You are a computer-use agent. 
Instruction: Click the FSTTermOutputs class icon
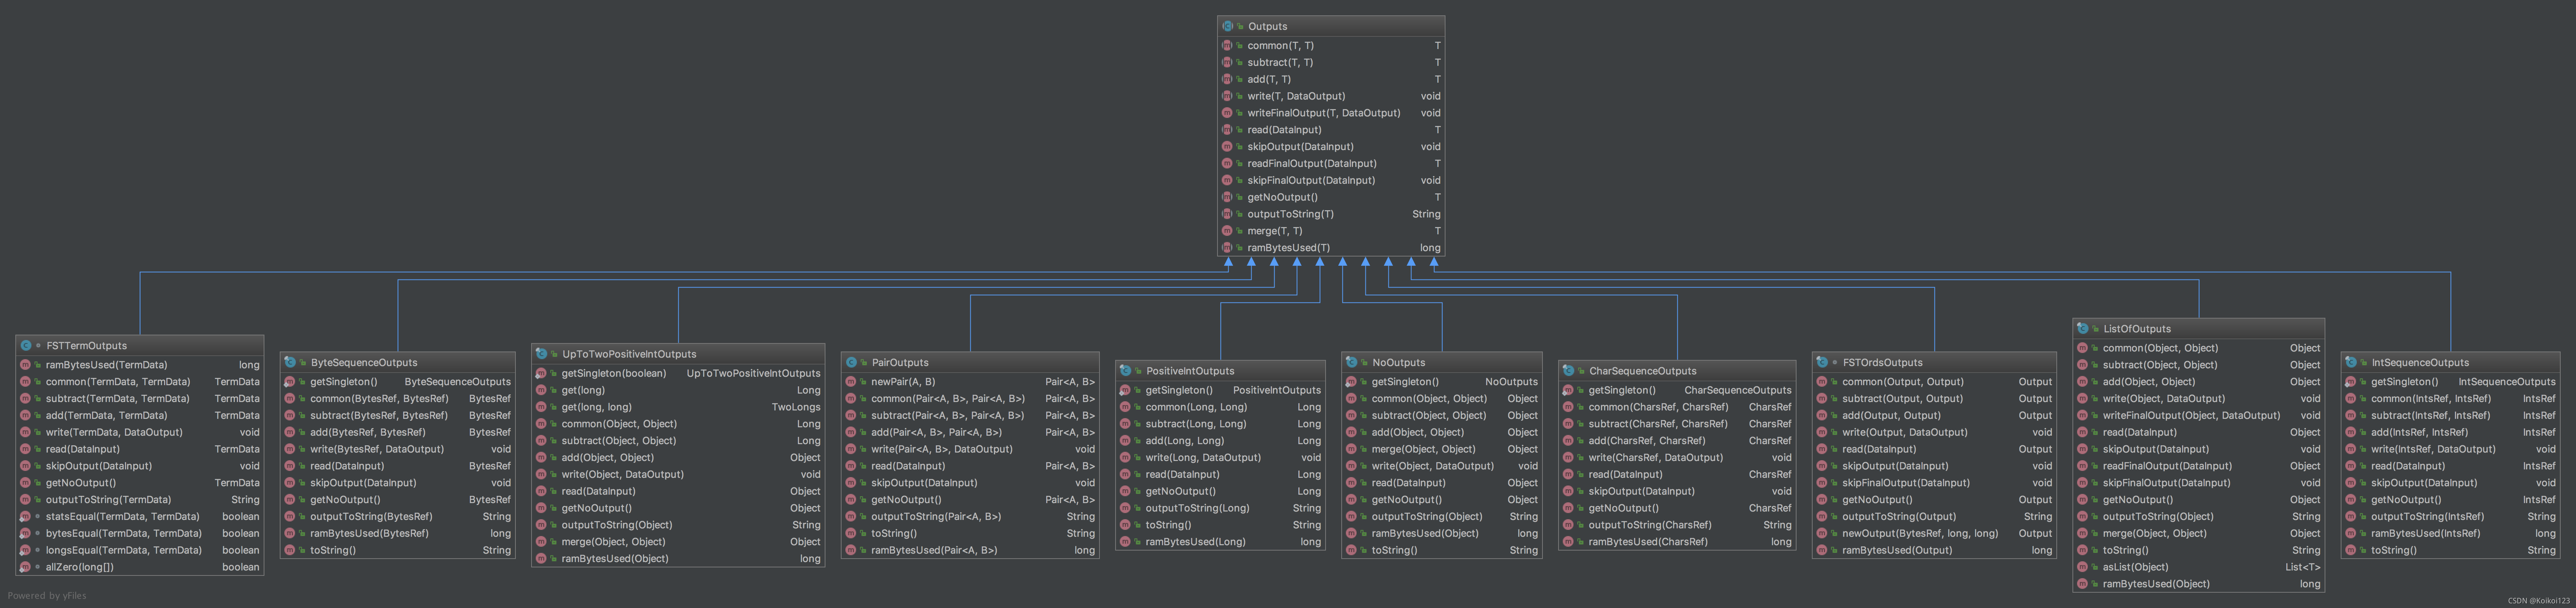(26, 345)
